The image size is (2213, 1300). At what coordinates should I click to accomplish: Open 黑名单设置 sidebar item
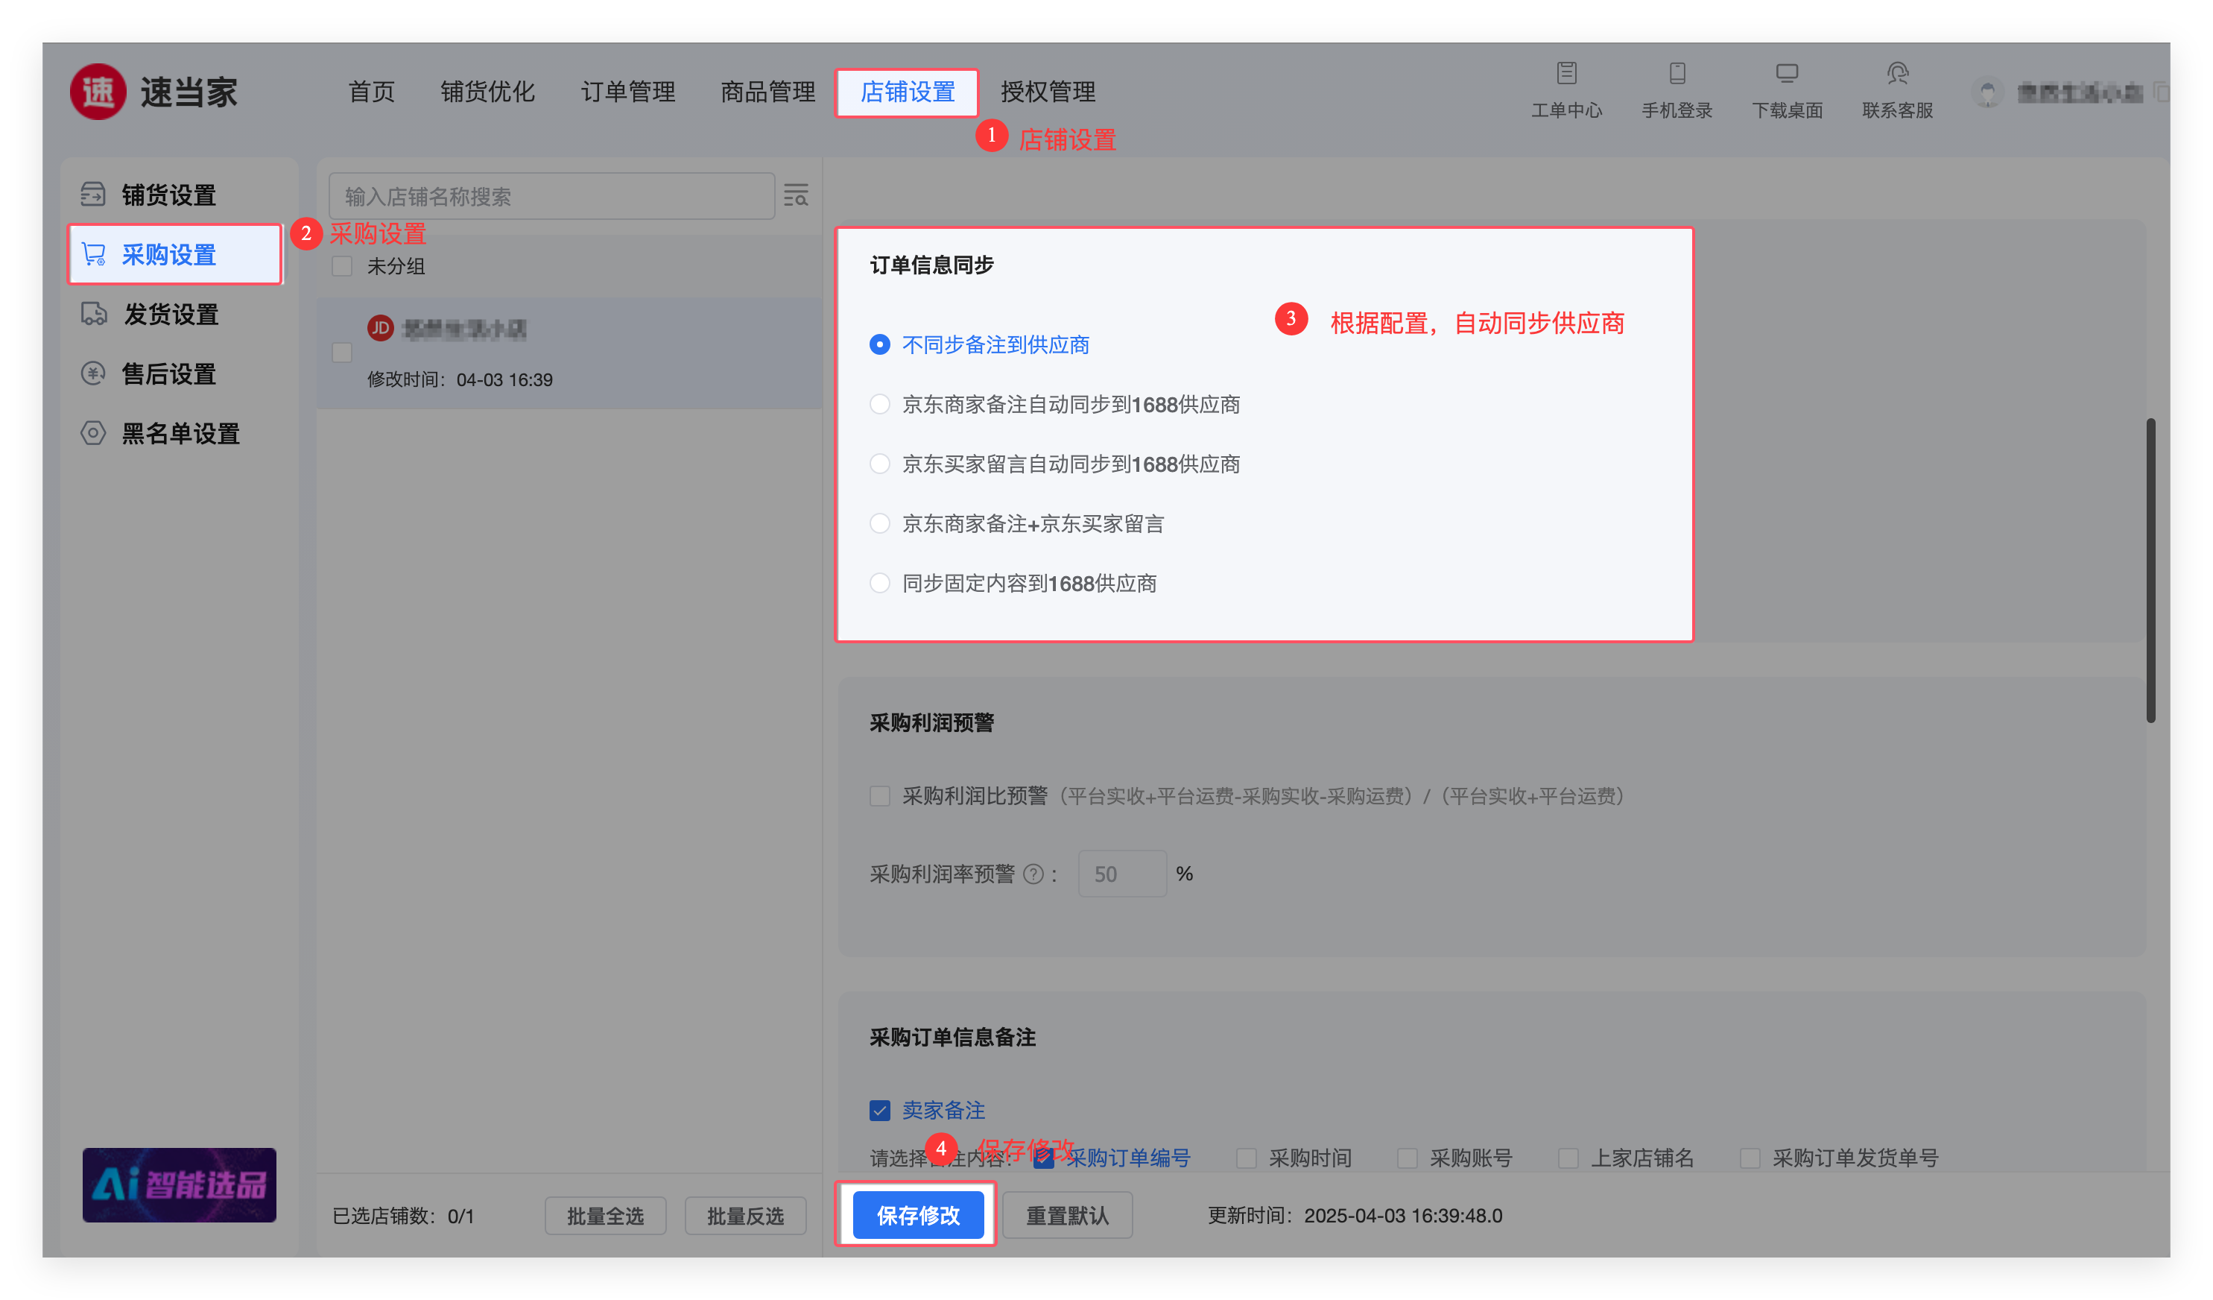click(180, 434)
